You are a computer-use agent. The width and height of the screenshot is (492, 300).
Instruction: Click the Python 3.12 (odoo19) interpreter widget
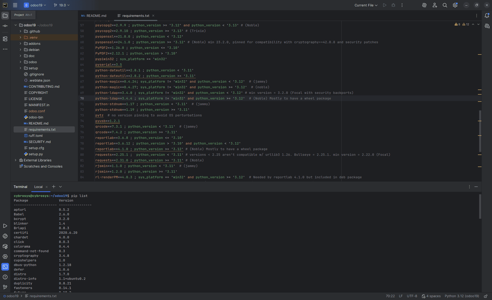462,296
